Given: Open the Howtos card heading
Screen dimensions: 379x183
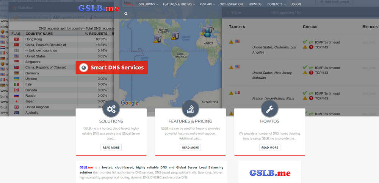Looking at the screenshot, I should (x=270, y=121).
